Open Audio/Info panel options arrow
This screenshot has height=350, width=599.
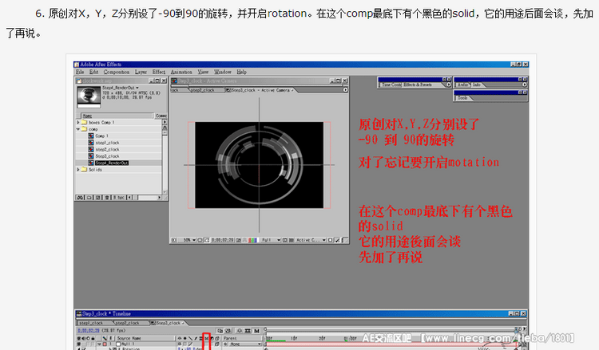[x=525, y=85]
